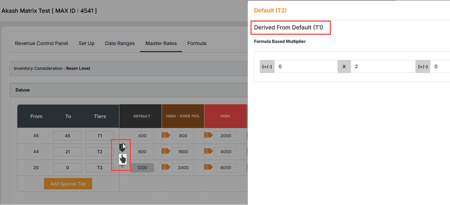
Task: Click the sigma formula icon beside 2000 in the T1 row
Action: (208, 135)
